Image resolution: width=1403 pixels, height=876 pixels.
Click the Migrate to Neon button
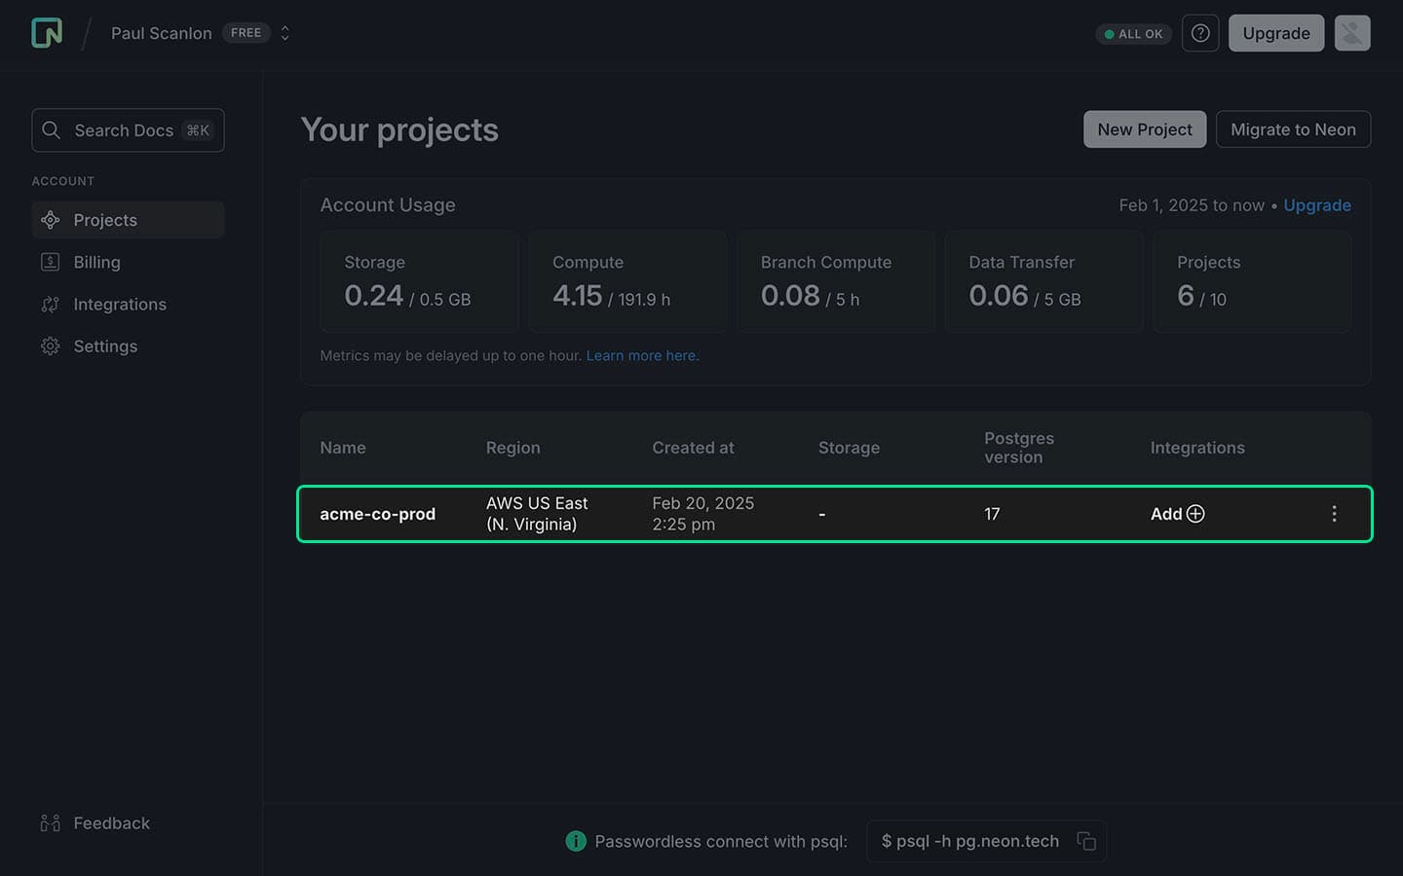point(1292,129)
